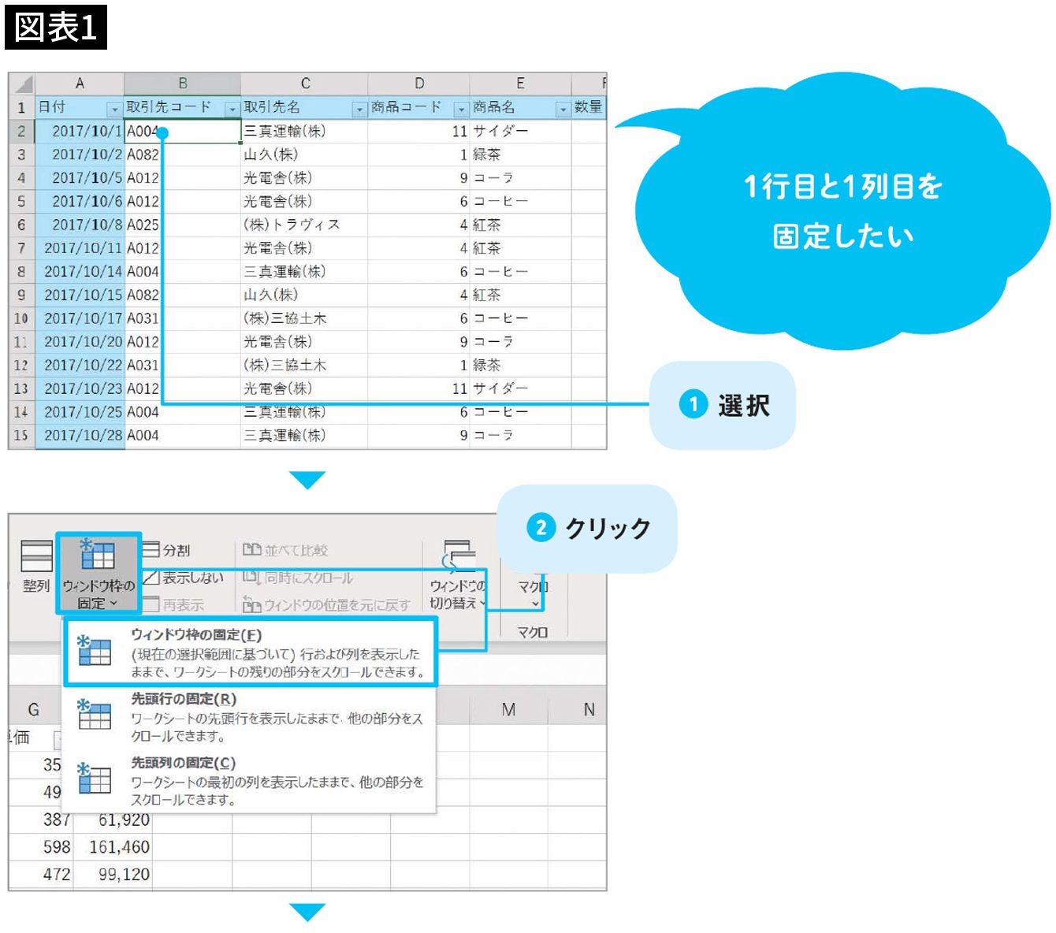Screen dimensions: 1056x933
Task: Click the Freeze Panes (ウィンドウ枠の固定) ribbon icon
Action: tap(98, 556)
